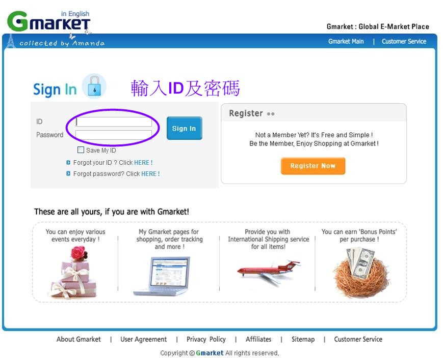Click the ID input field
443x358 pixels.
[114, 122]
